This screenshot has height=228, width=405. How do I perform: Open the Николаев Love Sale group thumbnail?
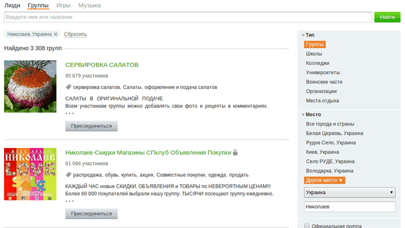(x=30, y=174)
